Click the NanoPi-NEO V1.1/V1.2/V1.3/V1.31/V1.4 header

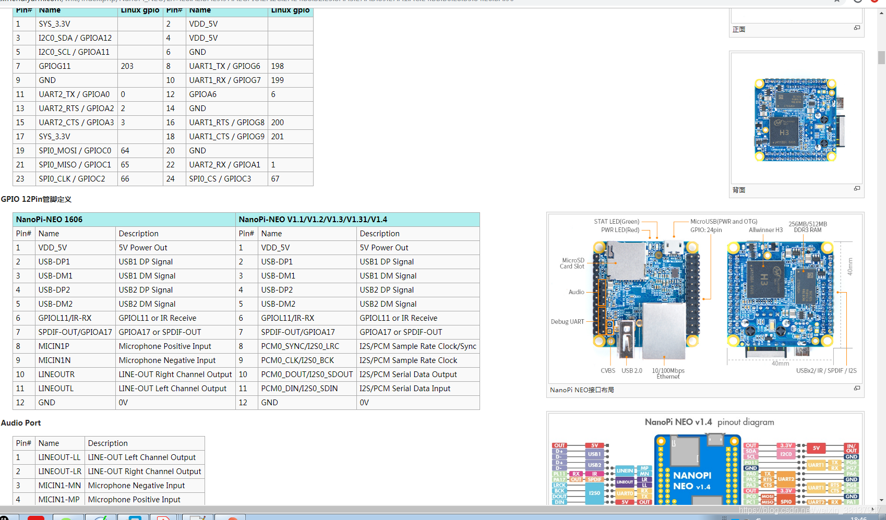pyautogui.click(x=357, y=220)
